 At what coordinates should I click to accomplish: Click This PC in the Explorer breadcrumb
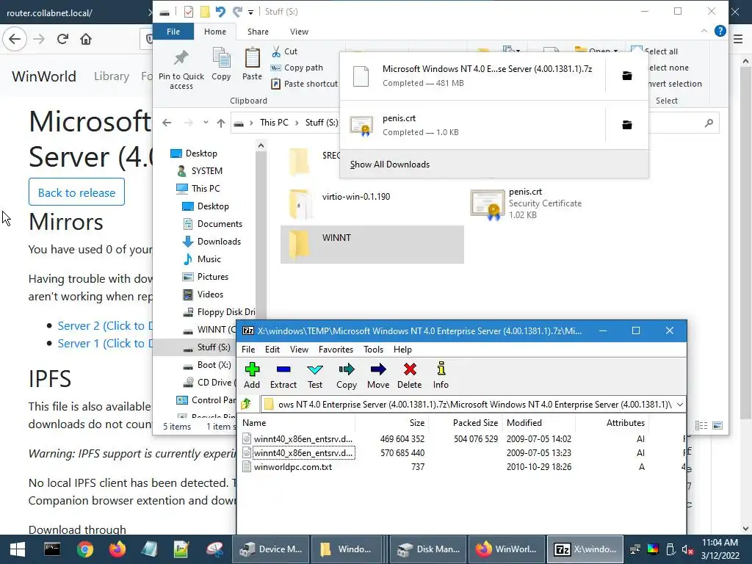[274, 123]
